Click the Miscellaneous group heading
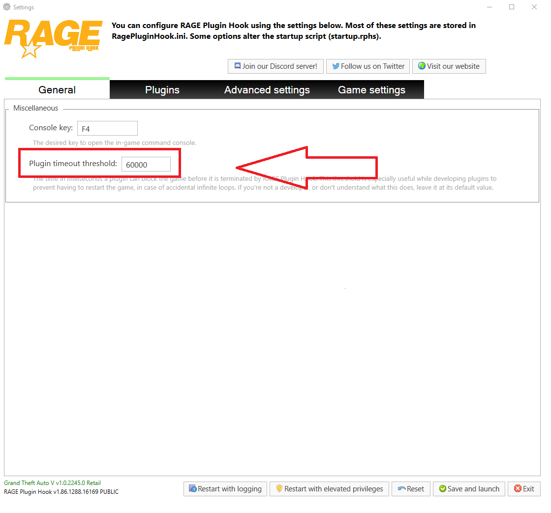The image size is (551, 513). click(36, 108)
